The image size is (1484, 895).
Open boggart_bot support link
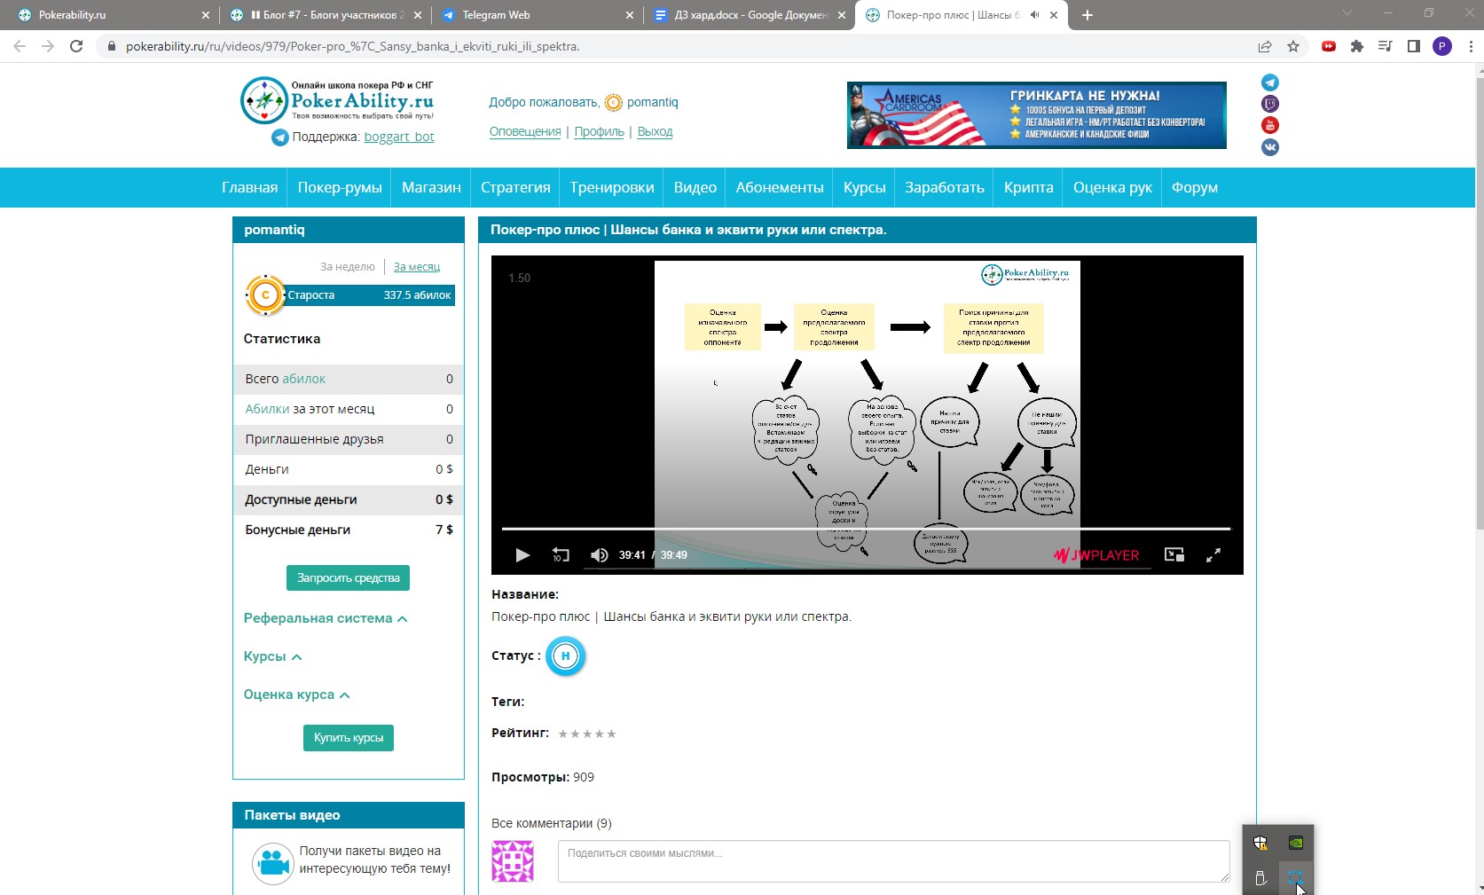(x=399, y=137)
